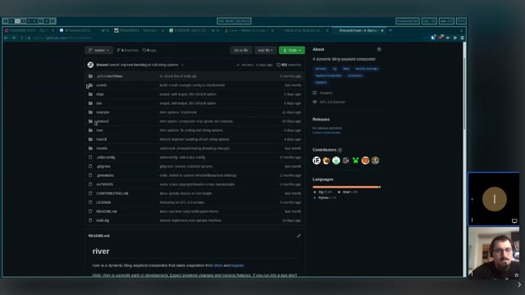Open the protocol folder
This screenshot has width=525, height=295.
click(102, 121)
